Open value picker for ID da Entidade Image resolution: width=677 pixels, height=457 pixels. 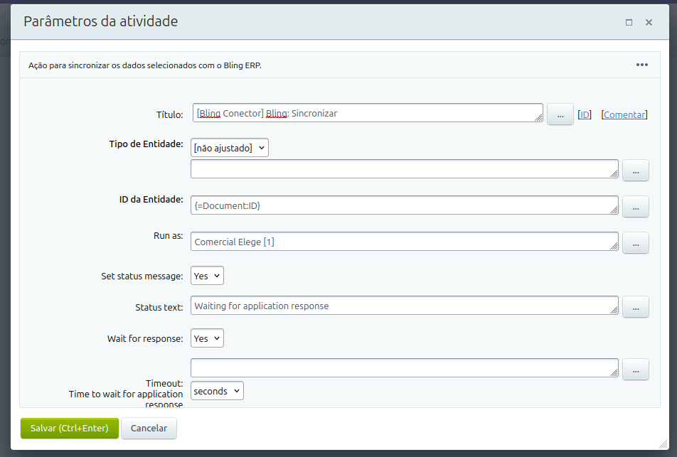[x=635, y=206]
